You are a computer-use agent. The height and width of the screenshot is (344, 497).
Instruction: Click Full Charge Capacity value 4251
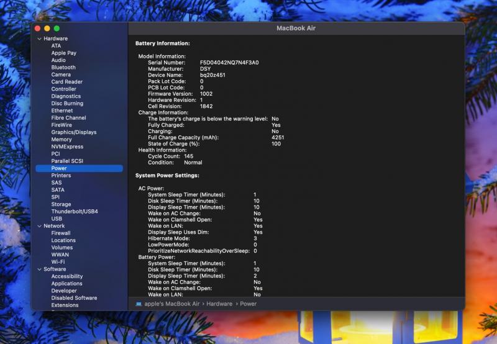[x=278, y=137]
